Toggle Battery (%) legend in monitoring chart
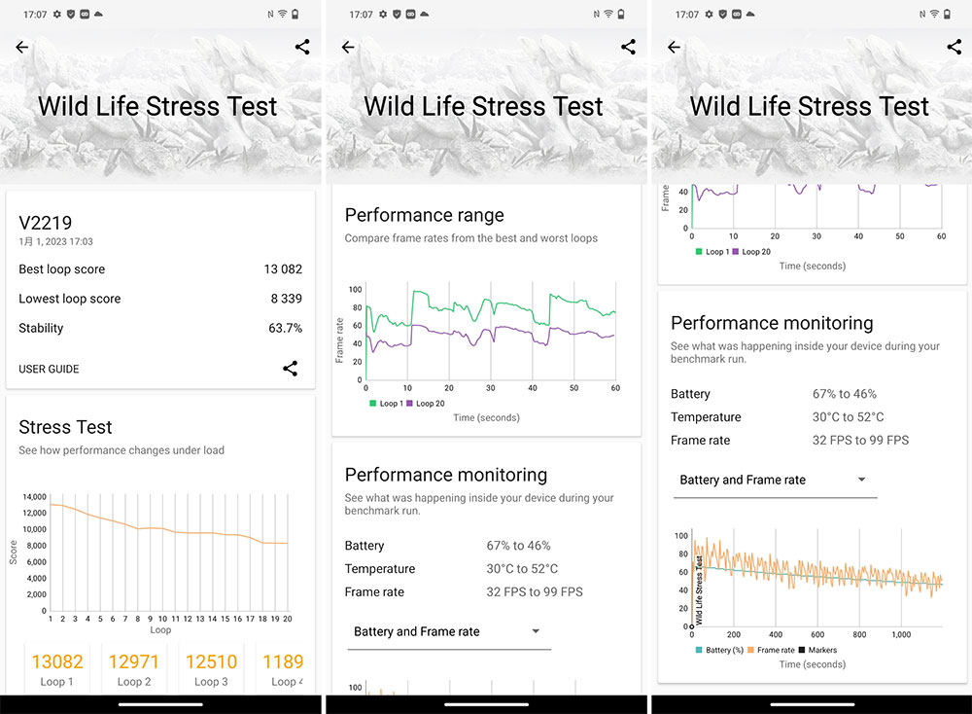The image size is (972, 714). coord(719,650)
